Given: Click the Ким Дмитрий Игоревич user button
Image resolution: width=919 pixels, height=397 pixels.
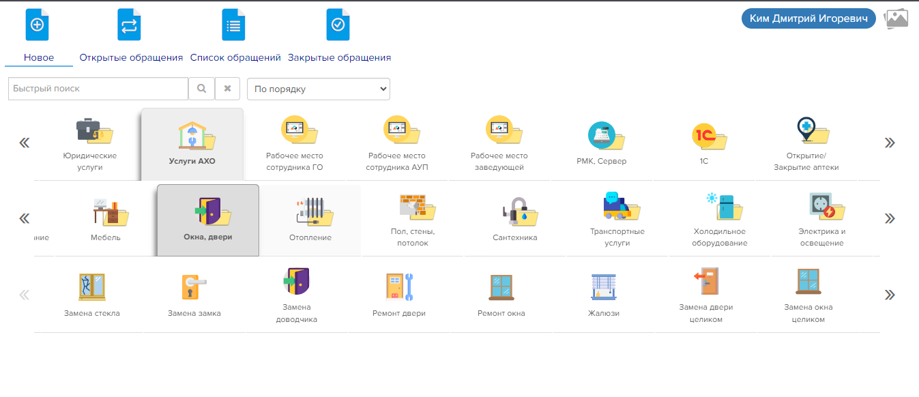Looking at the screenshot, I should 808,19.
